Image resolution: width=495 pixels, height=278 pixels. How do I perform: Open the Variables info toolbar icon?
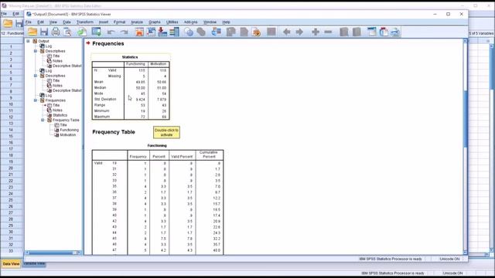pos(174,32)
